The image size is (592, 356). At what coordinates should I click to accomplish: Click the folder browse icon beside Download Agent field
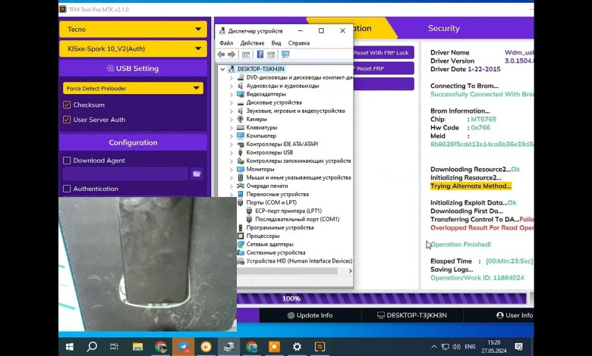point(197,173)
